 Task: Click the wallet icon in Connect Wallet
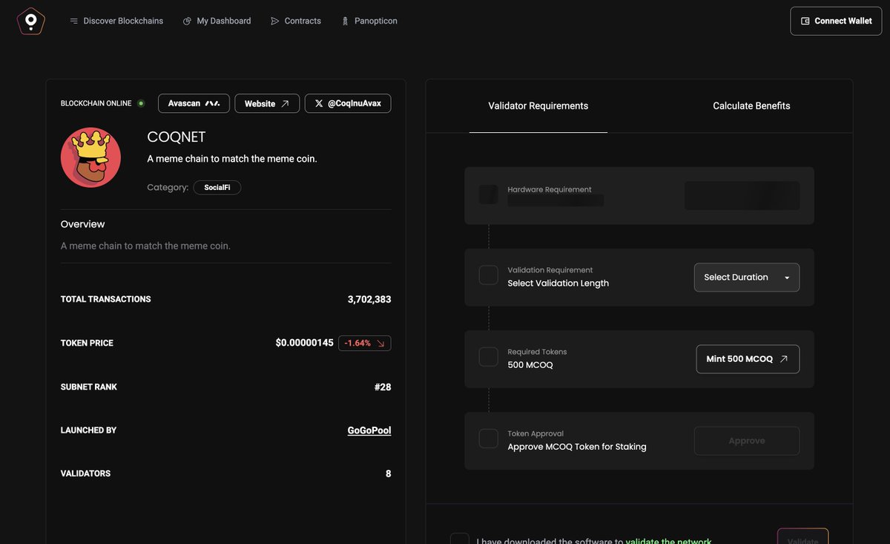[x=805, y=21]
